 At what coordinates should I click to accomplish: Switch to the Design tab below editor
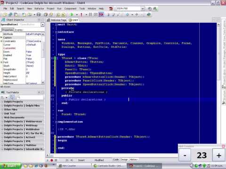[x=124, y=160]
